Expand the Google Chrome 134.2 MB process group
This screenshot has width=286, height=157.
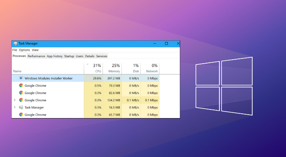[15, 100]
